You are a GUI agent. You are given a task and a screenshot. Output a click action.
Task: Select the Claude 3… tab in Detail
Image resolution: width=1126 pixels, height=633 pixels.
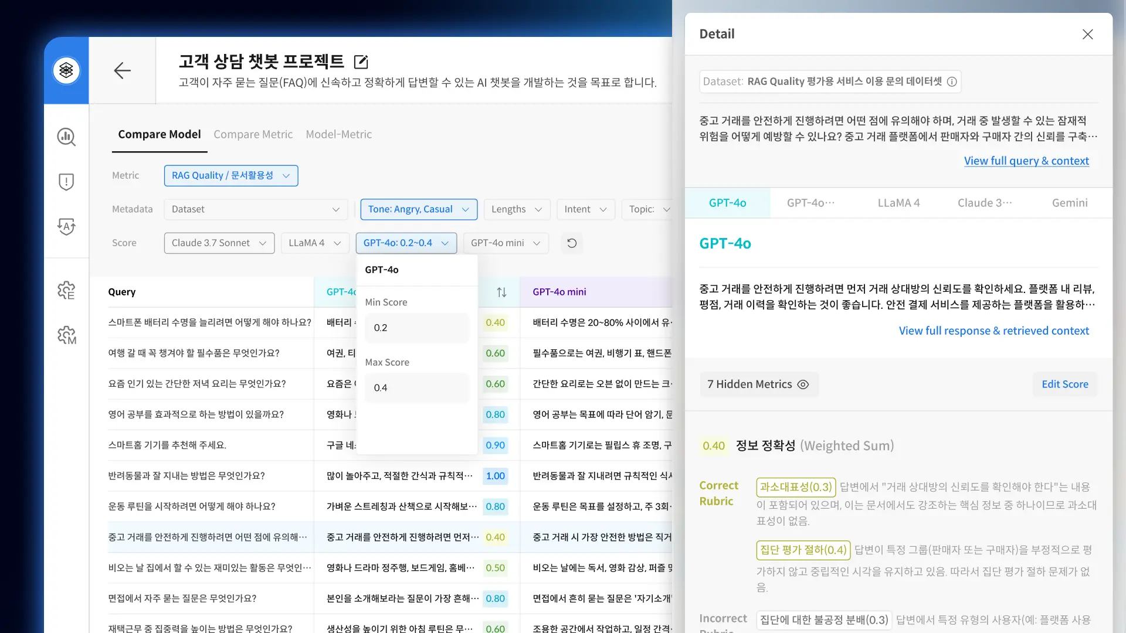point(985,203)
